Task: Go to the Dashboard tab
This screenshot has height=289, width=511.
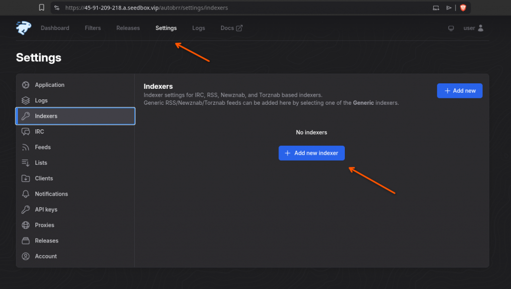Action: click(x=55, y=28)
